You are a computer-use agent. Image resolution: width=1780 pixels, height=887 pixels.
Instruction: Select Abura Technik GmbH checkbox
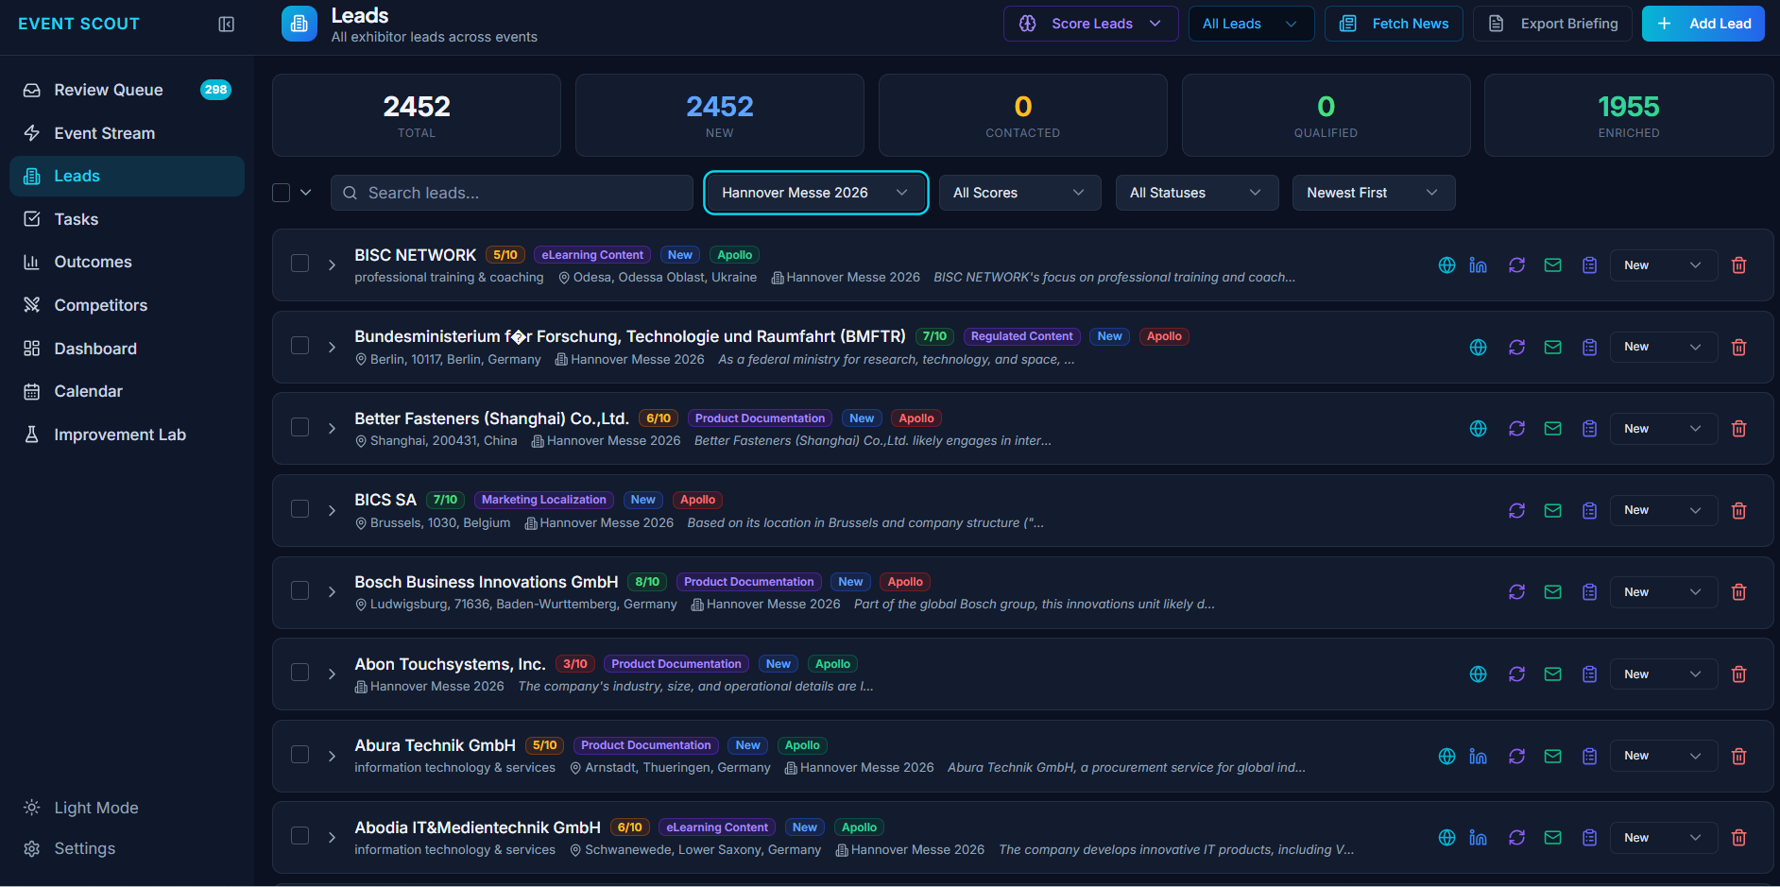[300, 755]
